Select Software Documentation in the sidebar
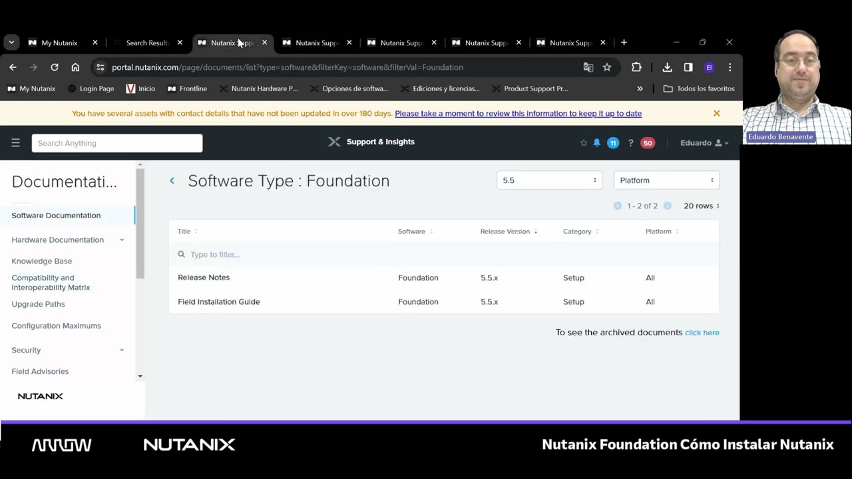852x479 pixels. [x=56, y=216]
